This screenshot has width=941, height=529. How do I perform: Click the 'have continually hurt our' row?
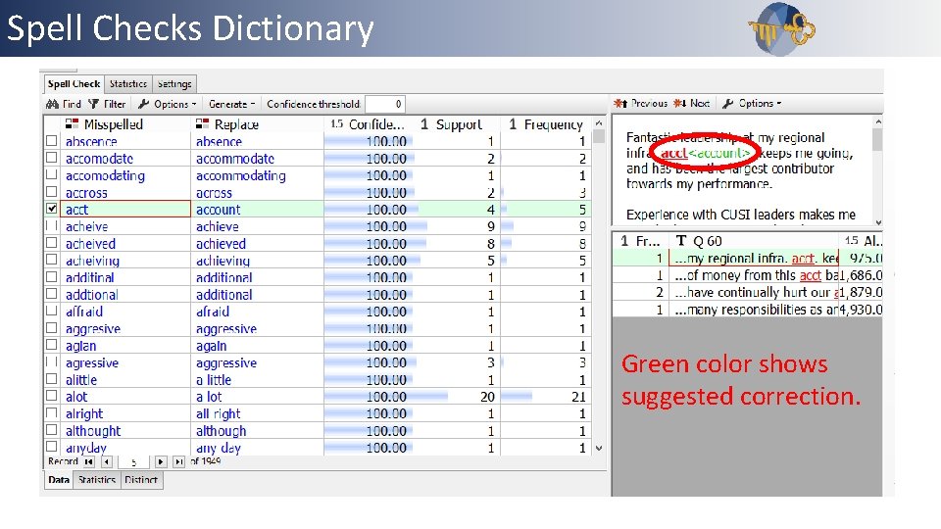pyautogui.click(x=747, y=292)
